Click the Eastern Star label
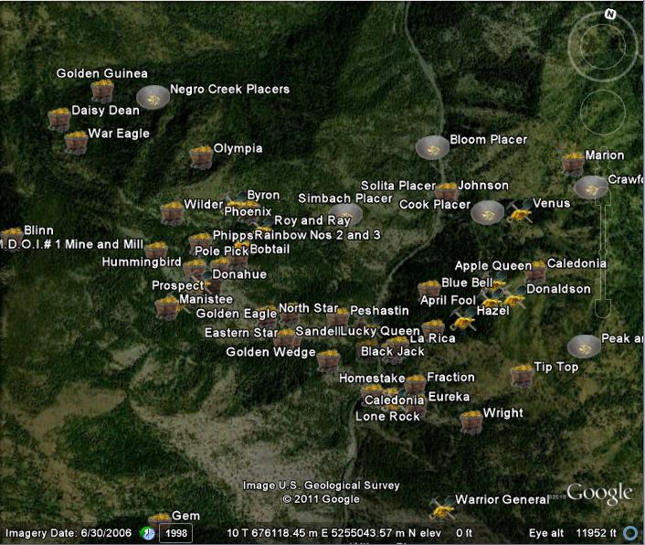Image resolution: width=645 pixels, height=545 pixels. [x=241, y=333]
